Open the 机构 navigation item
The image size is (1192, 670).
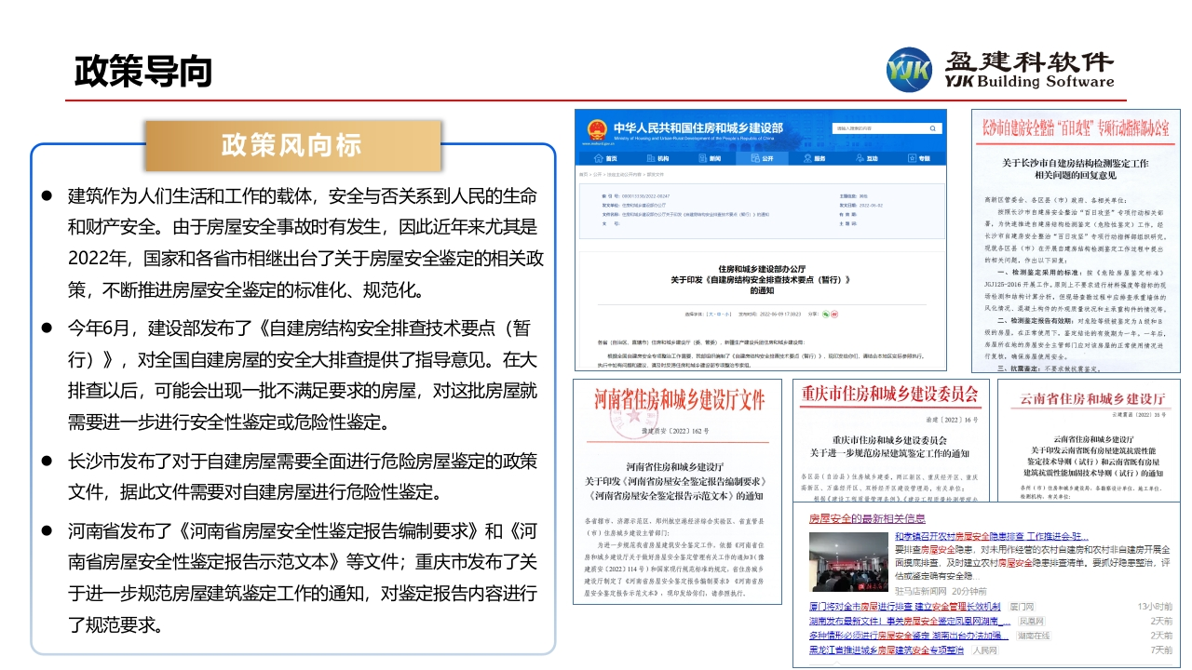(658, 159)
